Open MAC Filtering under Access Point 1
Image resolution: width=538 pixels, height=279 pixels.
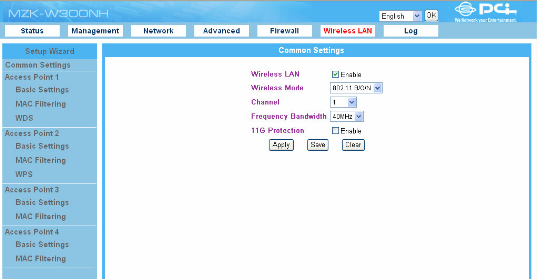point(41,104)
